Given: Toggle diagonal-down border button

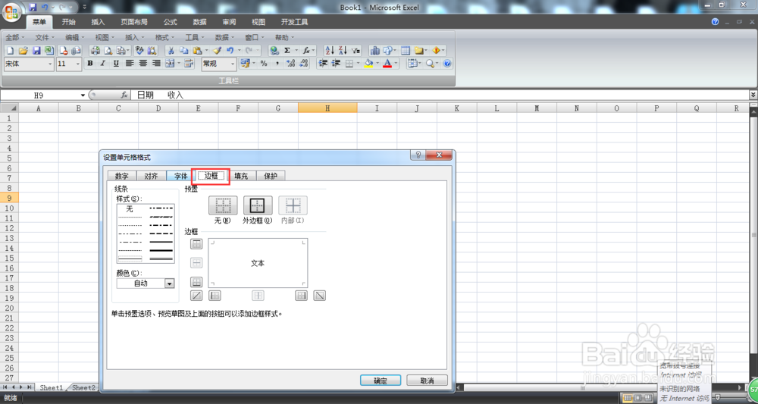Looking at the screenshot, I should [320, 296].
